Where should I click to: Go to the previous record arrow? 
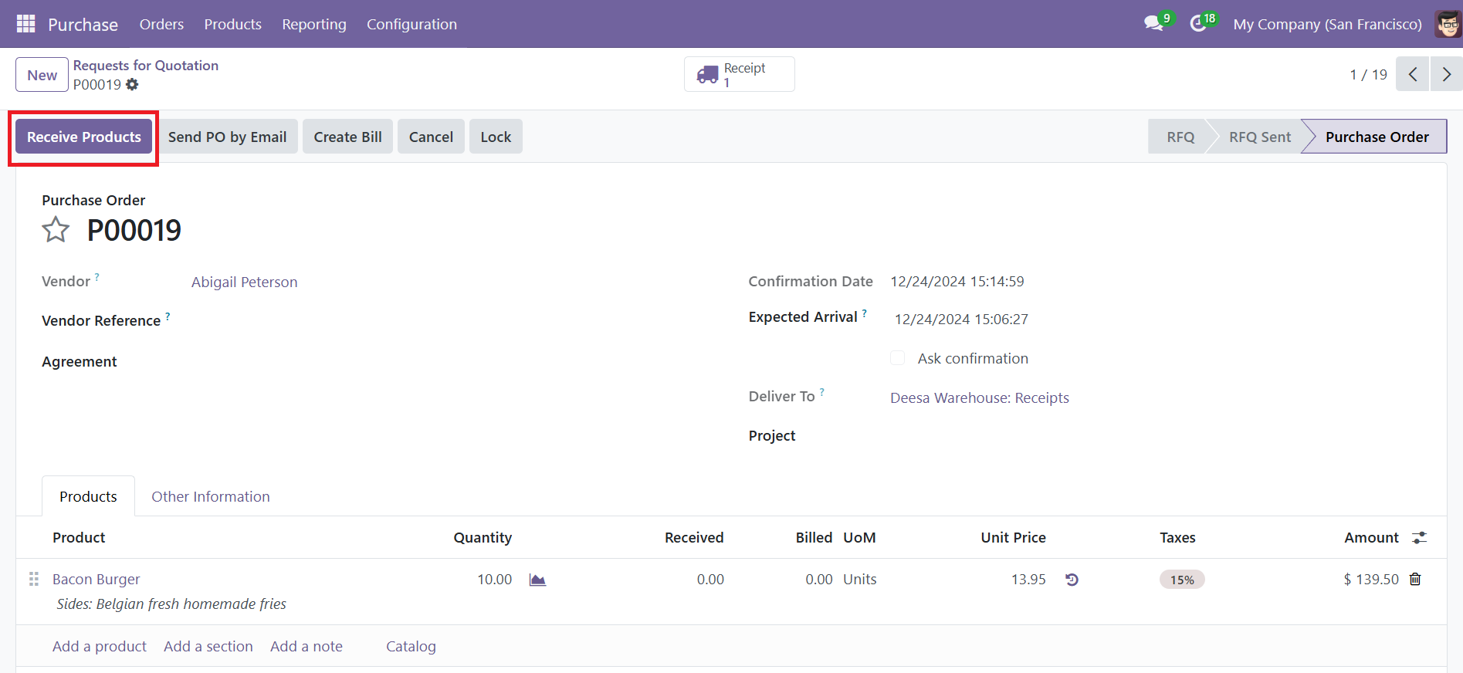[1413, 75]
